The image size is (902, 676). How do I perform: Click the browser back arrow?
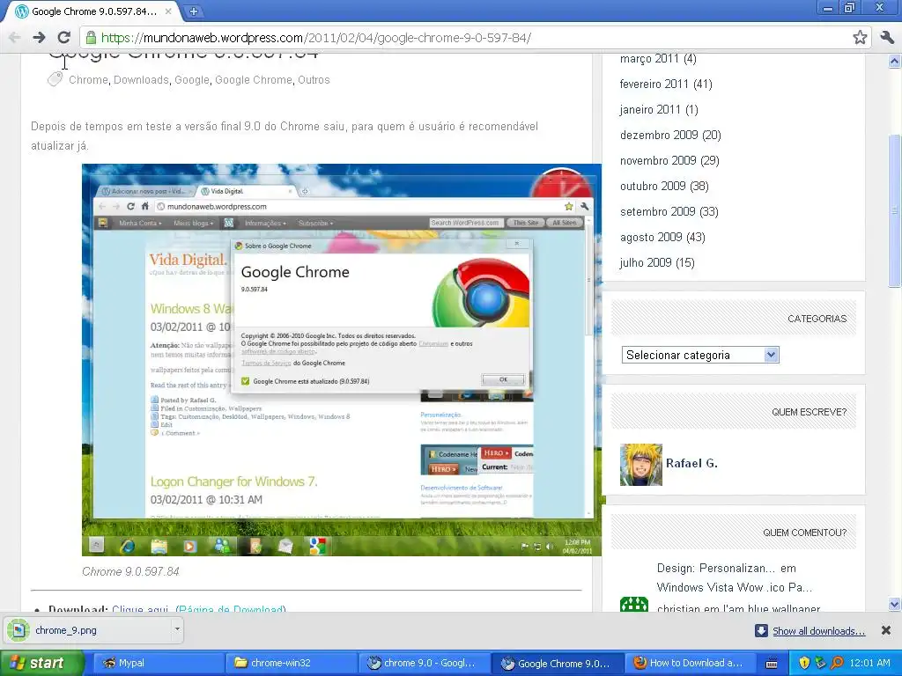[14, 38]
